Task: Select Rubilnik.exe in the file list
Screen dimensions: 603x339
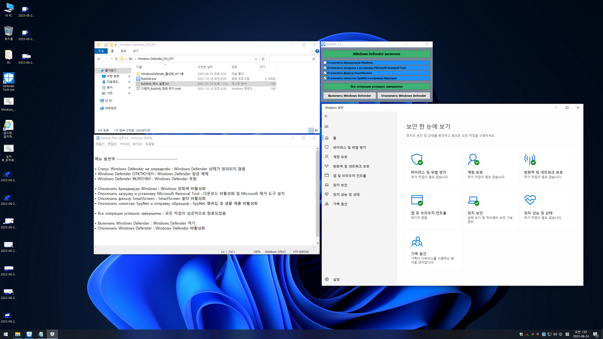Action: click(x=149, y=79)
